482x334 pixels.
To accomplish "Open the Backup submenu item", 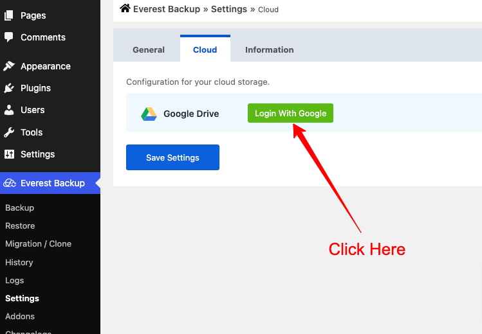I will click(20, 207).
